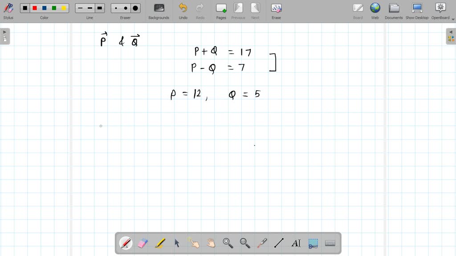Open the text writing tool
Screen dimensions: 456x256
pos(297,243)
